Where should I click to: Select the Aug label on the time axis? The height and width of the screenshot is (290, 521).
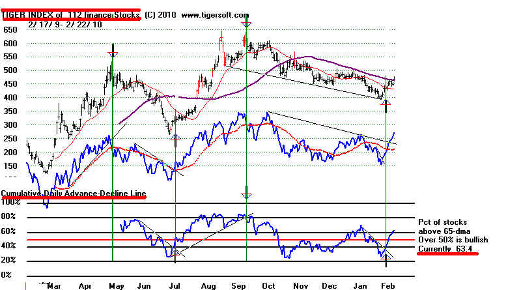pos(208,285)
